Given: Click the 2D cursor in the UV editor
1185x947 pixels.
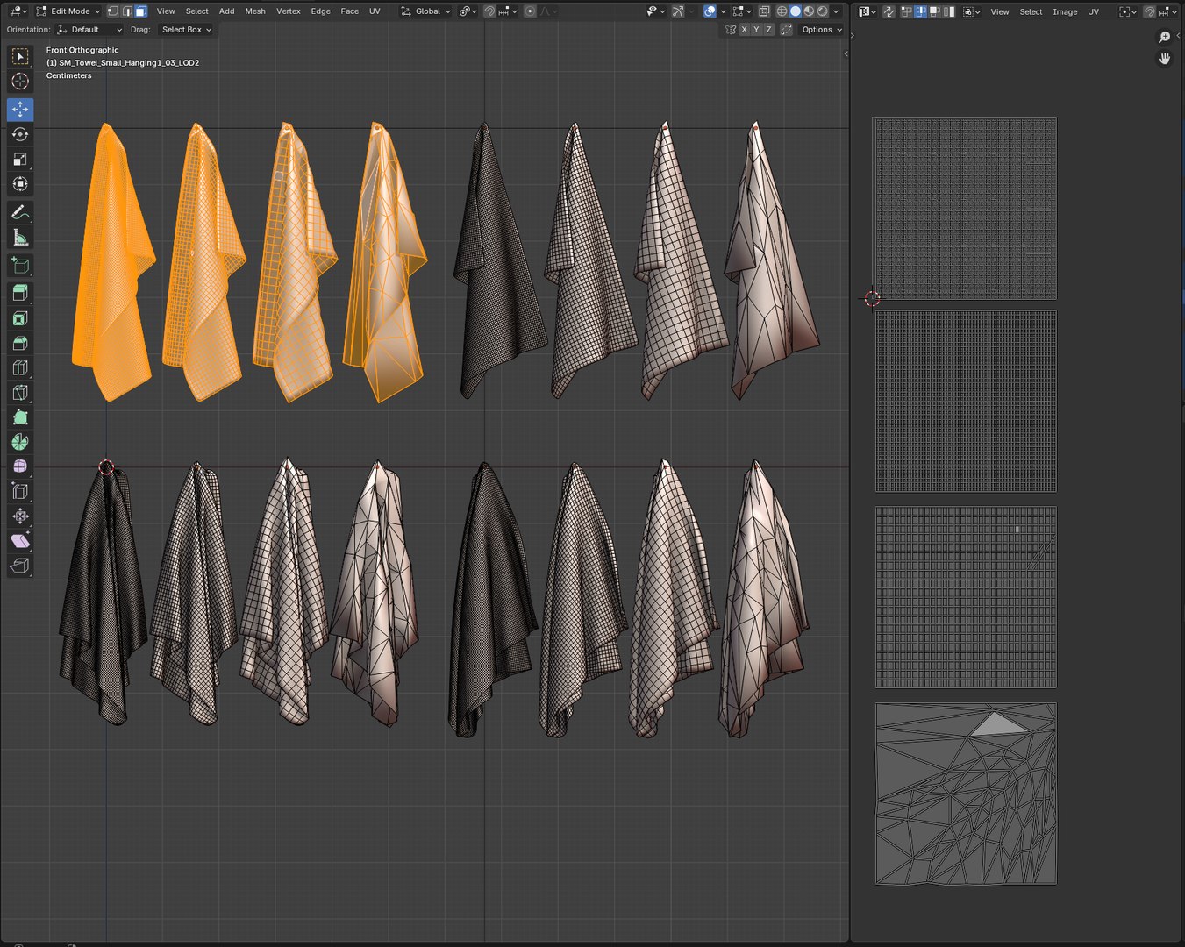Looking at the screenshot, I should [x=872, y=299].
